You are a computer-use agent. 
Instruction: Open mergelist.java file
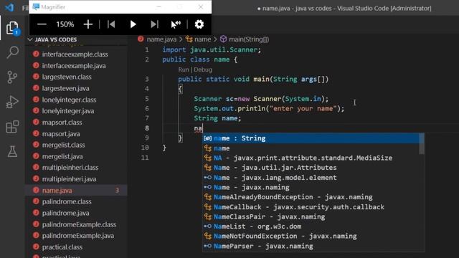77,156
